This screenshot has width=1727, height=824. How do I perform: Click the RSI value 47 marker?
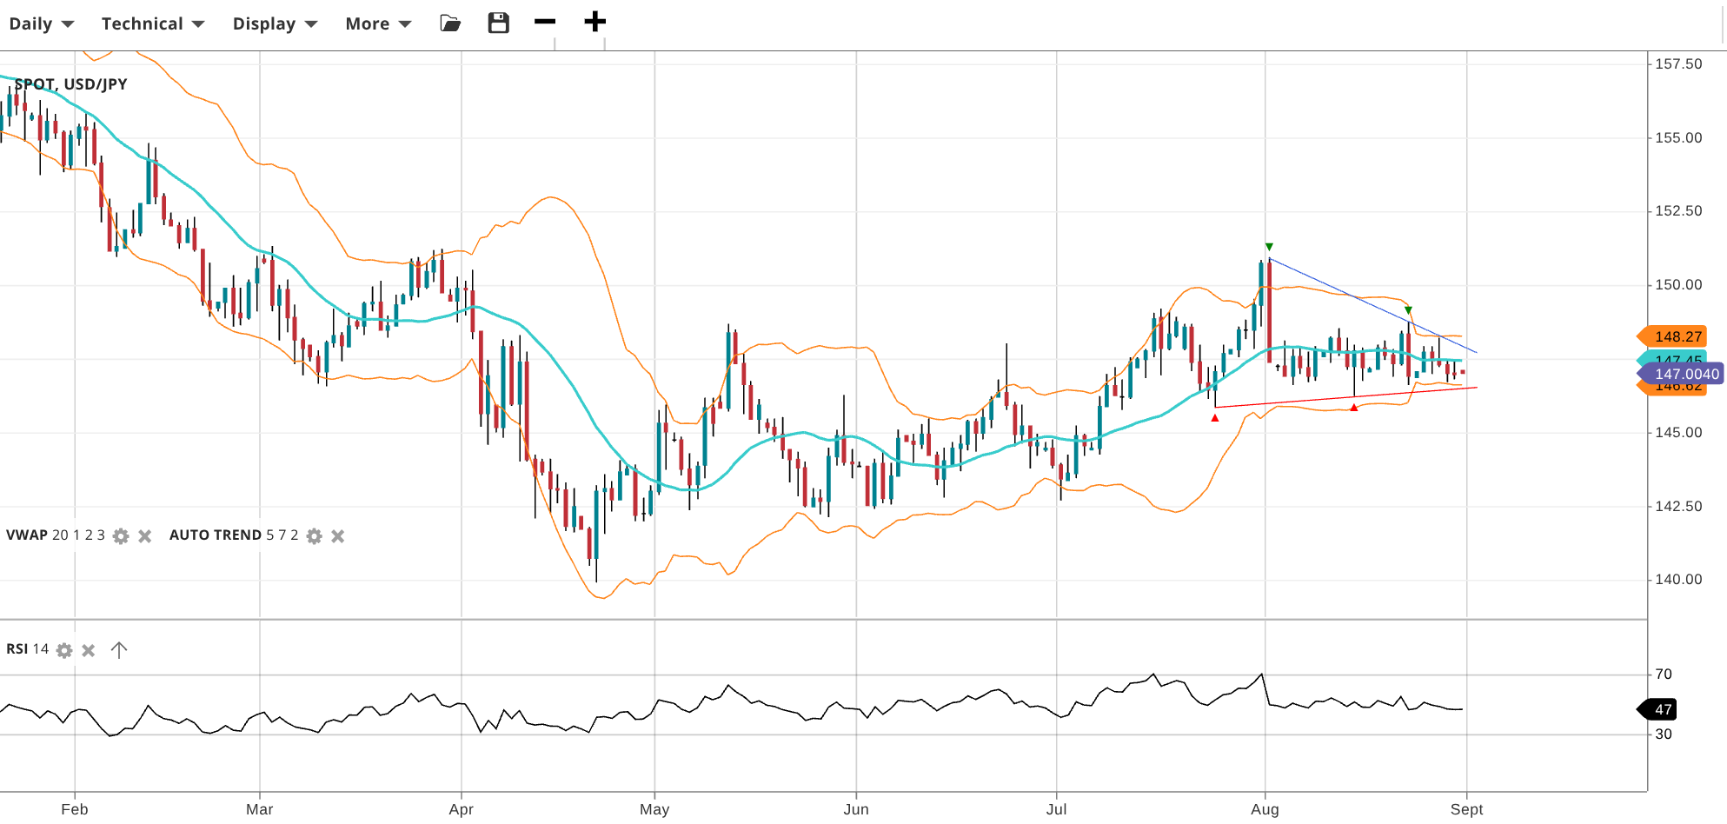[1662, 709]
